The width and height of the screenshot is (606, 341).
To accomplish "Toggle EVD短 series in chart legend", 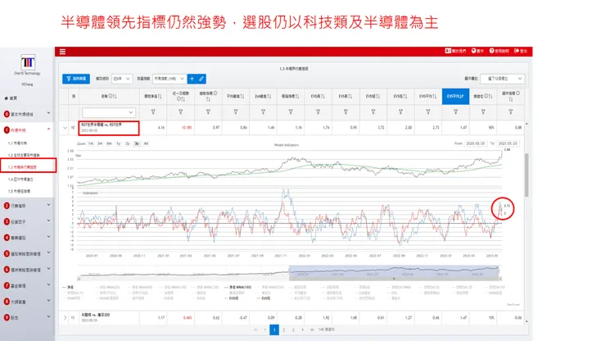I will (x=231, y=298).
